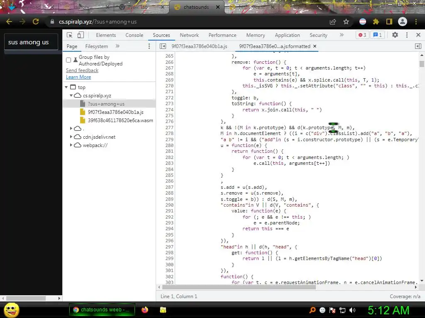
Task: Reload the page with refresh icon
Action: click(36, 22)
